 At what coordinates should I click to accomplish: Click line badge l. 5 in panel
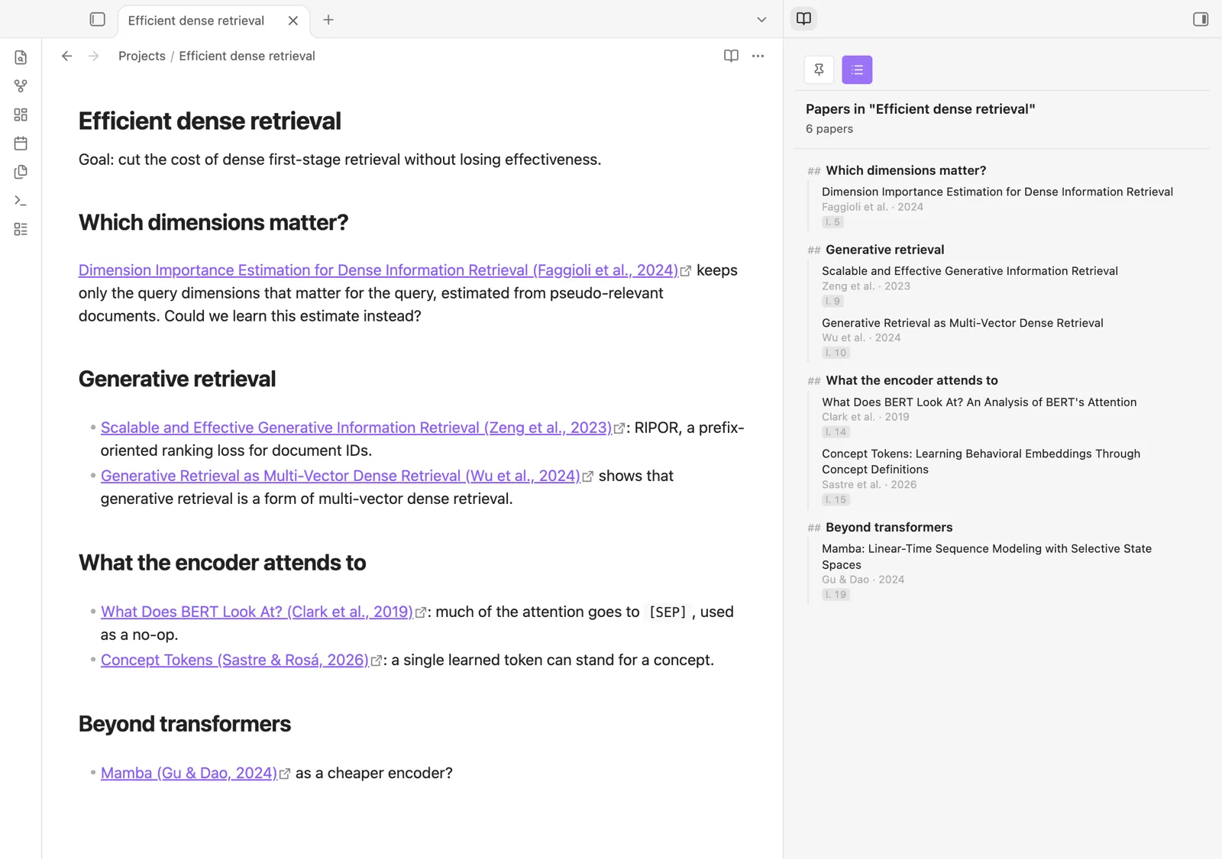(832, 222)
